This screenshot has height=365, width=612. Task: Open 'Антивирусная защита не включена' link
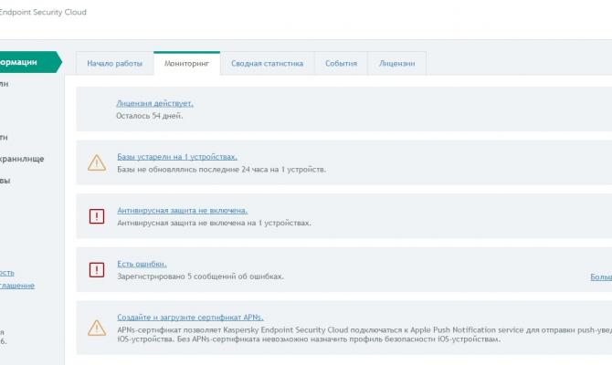coord(182,210)
